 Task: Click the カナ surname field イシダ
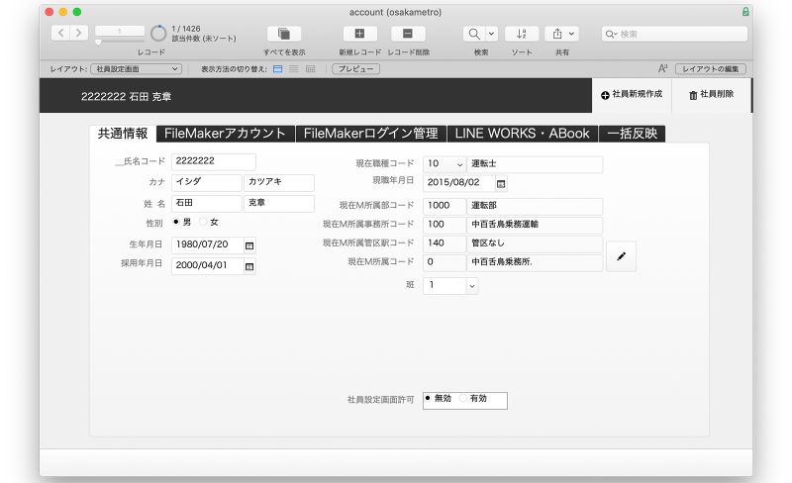(x=206, y=182)
